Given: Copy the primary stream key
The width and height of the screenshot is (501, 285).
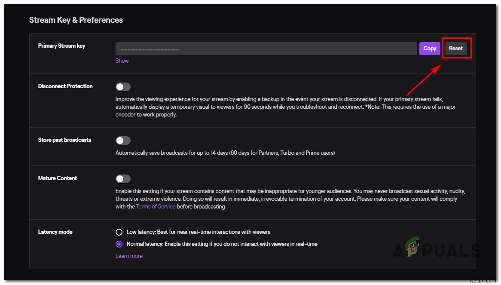Looking at the screenshot, I should pos(429,48).
